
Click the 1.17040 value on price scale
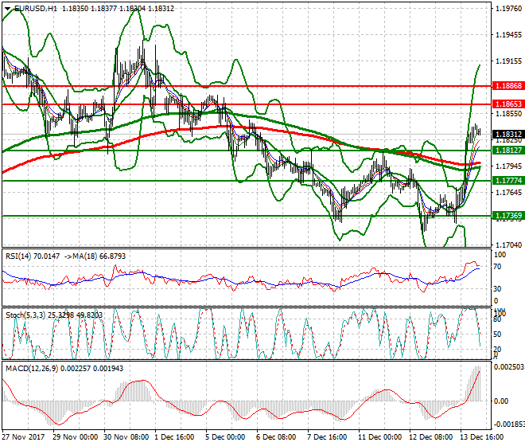pyautogui.click(x=506, y=245)
